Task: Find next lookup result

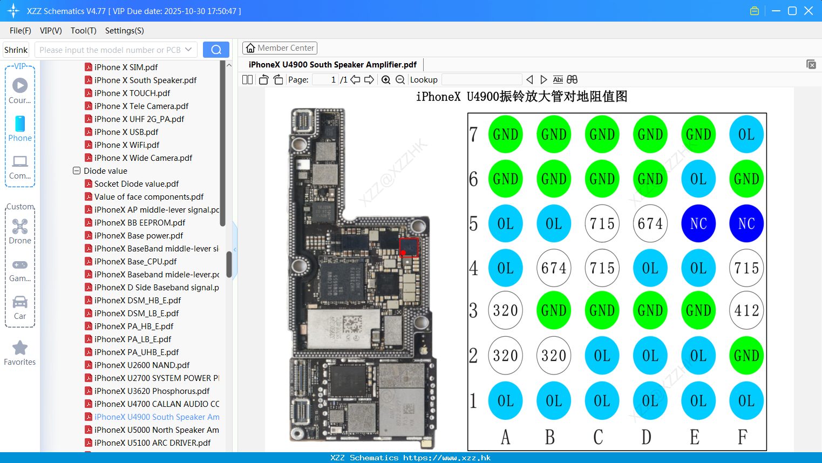Action: (x=544, y=79)
